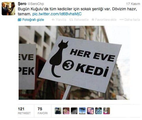Click the reply arrow icon next to Yanıtla
The width and height of the screenshot is (142, 120).
tap(53, 20)
